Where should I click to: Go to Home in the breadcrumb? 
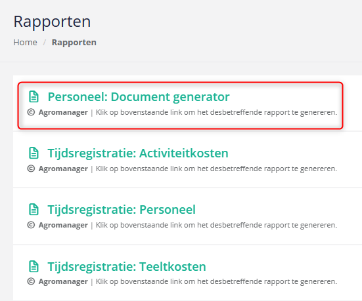(25, 43)
